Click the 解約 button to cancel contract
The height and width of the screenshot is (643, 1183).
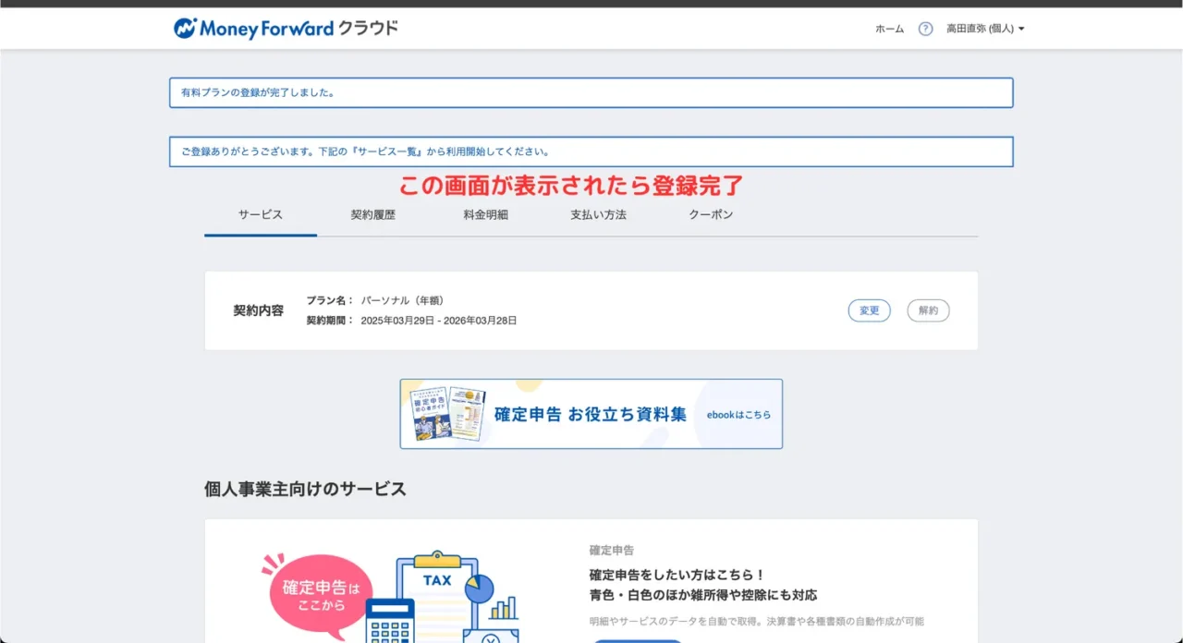coord(928,310)
